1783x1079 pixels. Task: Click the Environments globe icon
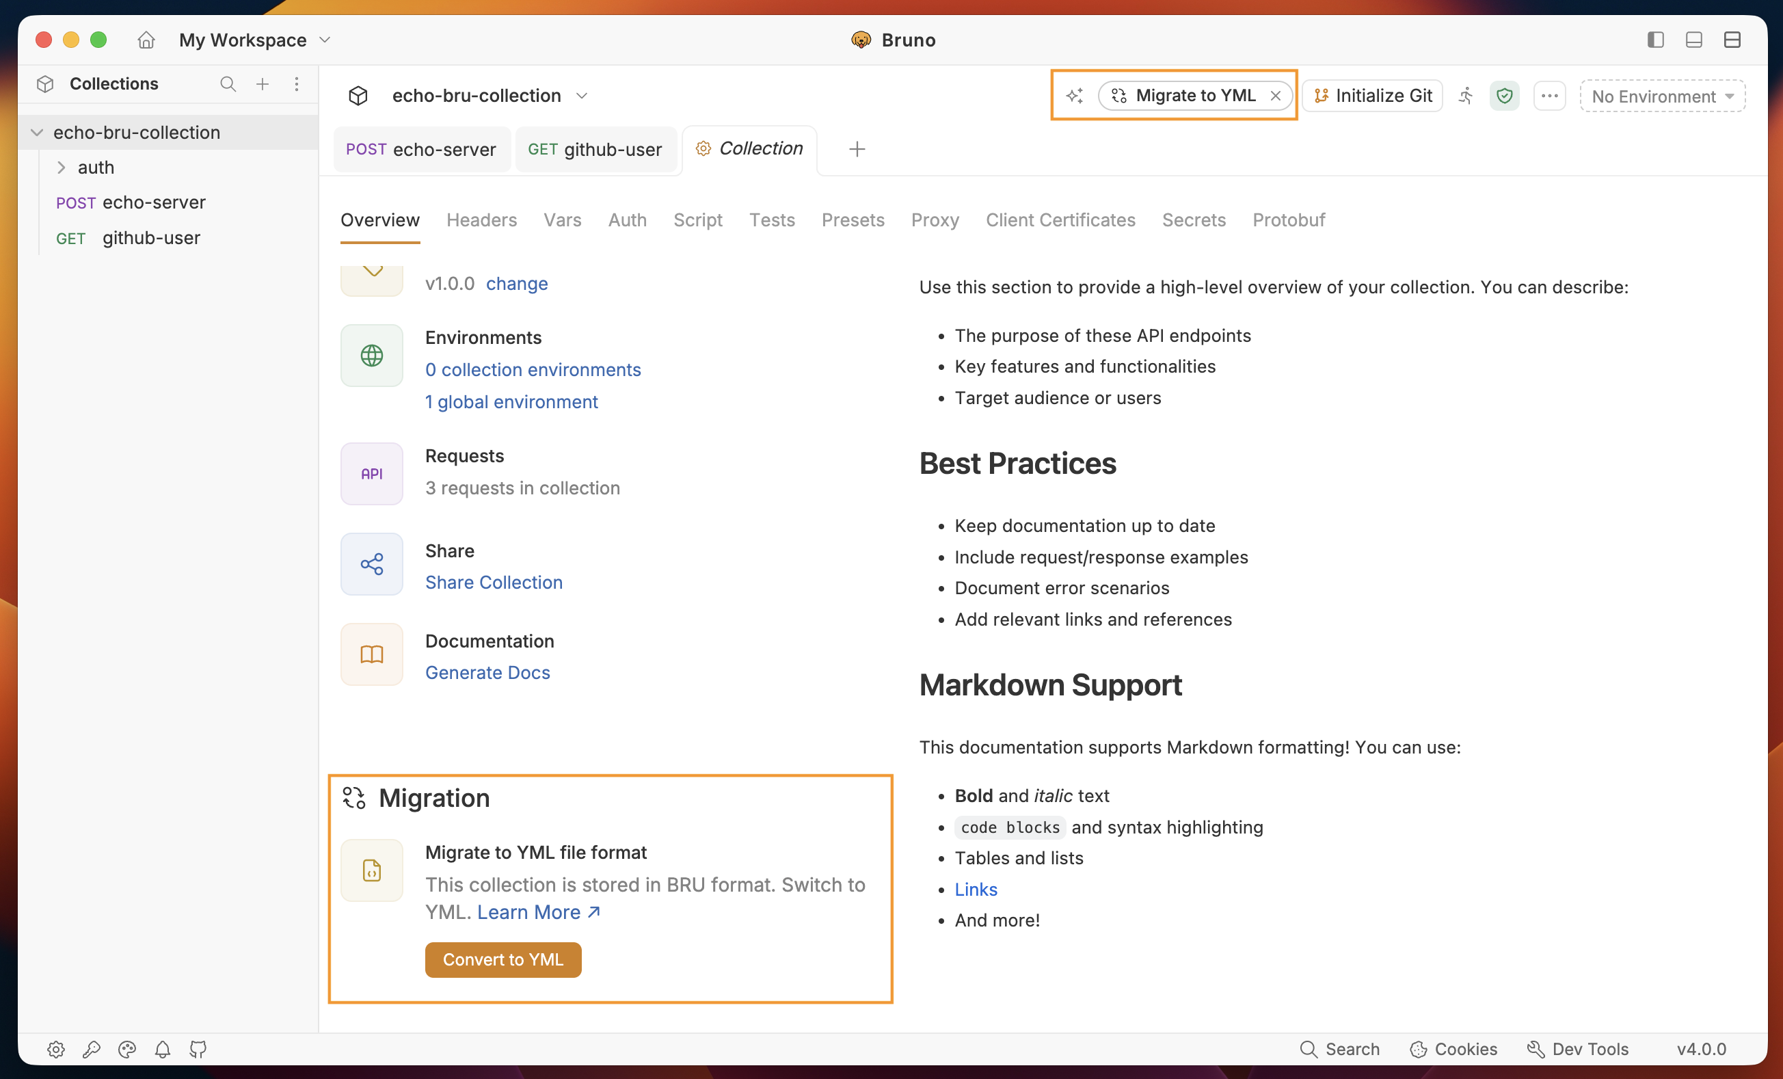point(372,356)
